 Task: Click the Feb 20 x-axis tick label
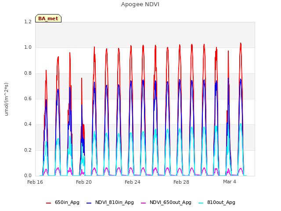pos(84,182)
